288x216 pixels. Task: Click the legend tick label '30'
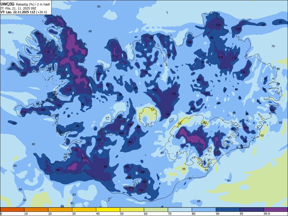click(x=74, y=214)
